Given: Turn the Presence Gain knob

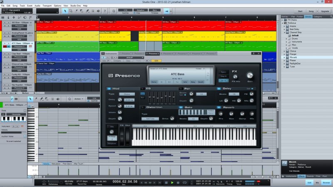Looking at the screenshot, I should pyautogui.click(x=250, y=75).
